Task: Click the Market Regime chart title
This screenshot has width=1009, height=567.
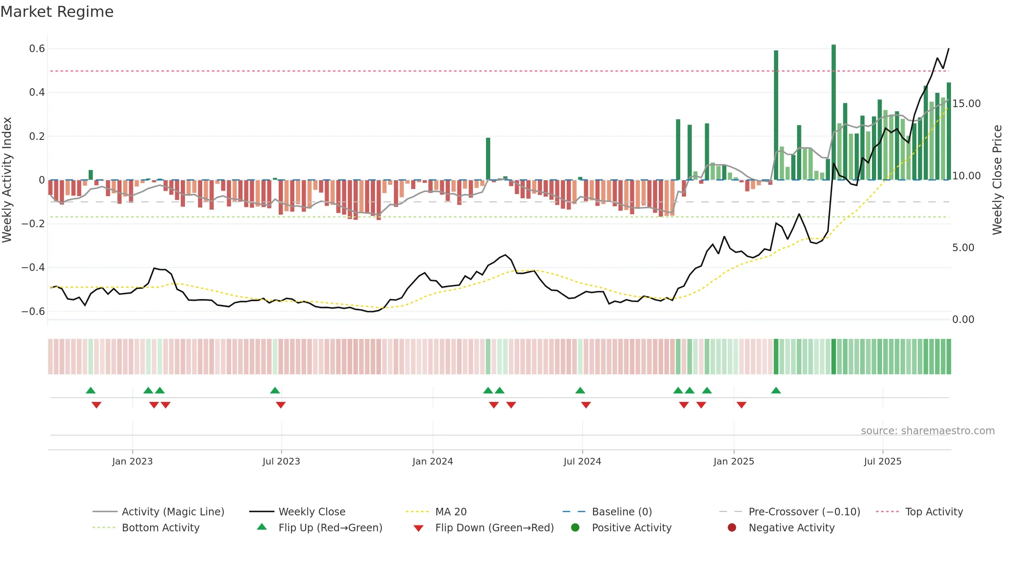Action: pos(57,12)
